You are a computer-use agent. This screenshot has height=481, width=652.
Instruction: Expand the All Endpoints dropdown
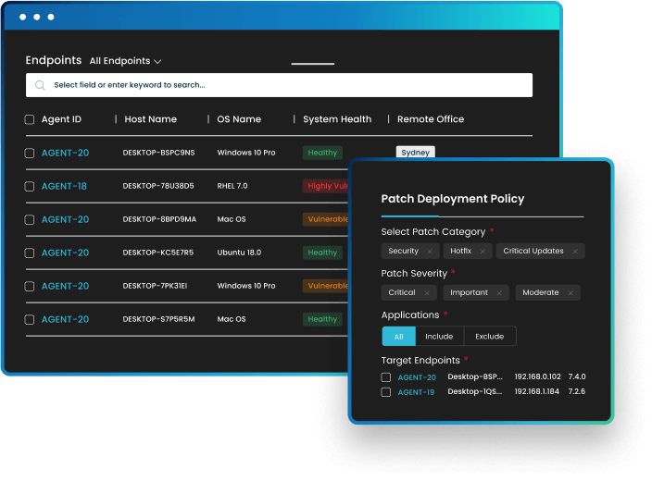pos(126,61)
